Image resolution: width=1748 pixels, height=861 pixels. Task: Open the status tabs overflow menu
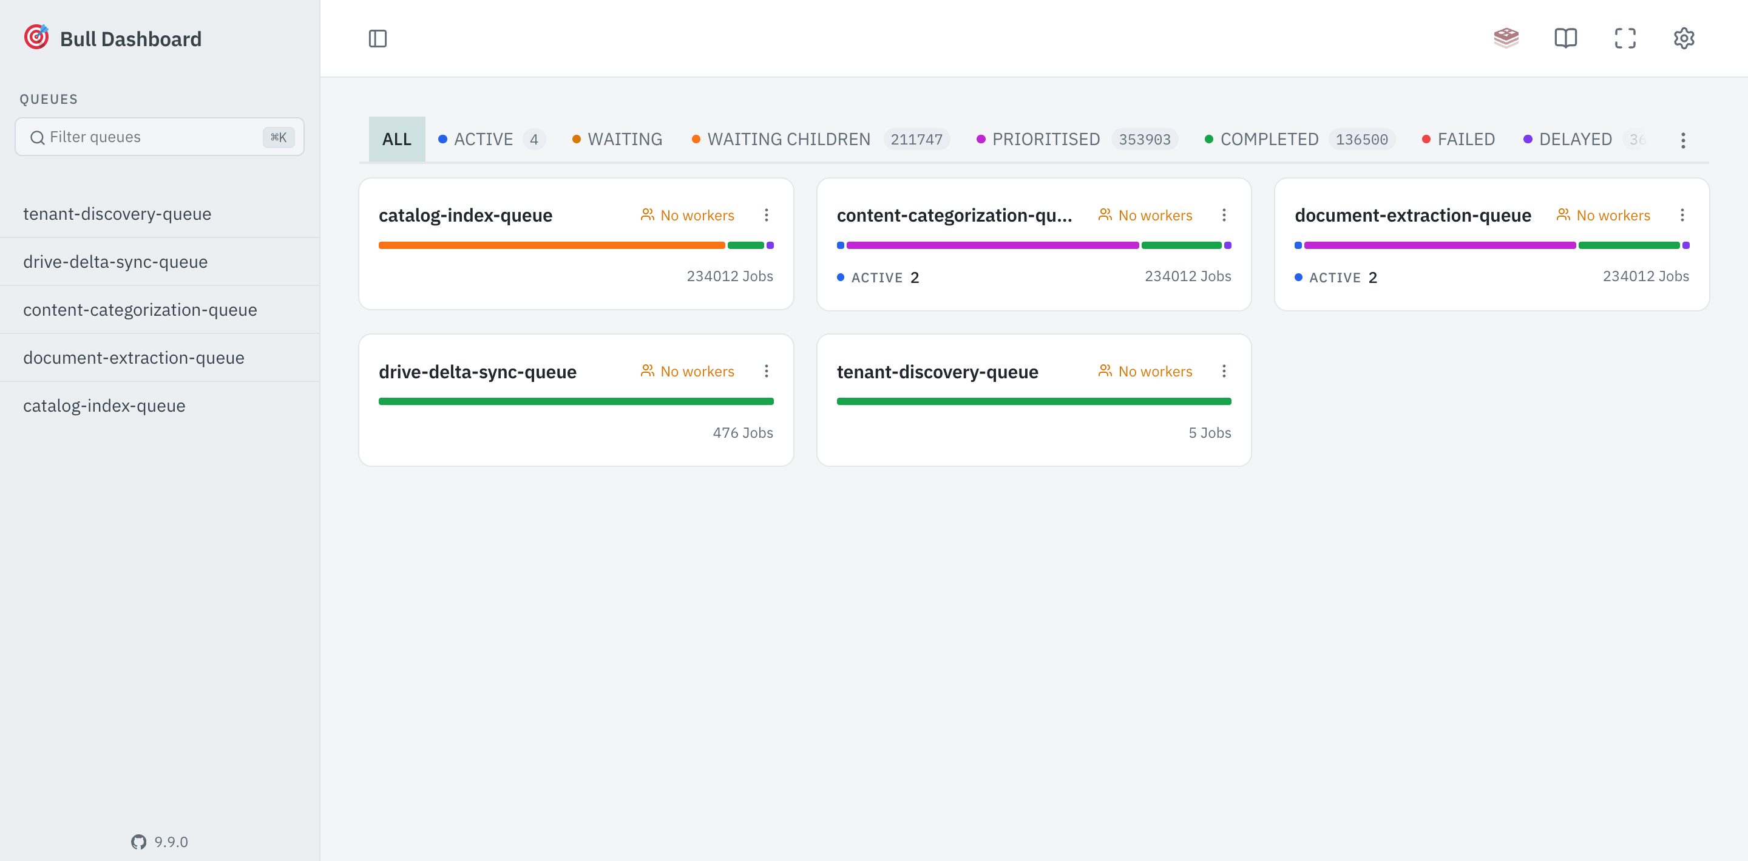pyautogui.click(x=1682, y=140)
